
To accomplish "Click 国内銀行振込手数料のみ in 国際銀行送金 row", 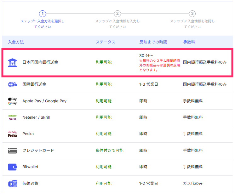I will [x=205, y=84].
